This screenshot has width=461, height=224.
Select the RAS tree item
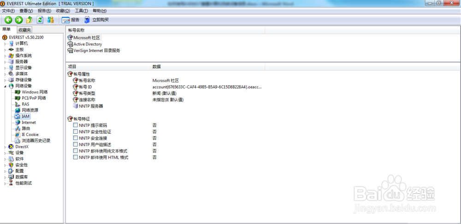(x=25, y=104)
